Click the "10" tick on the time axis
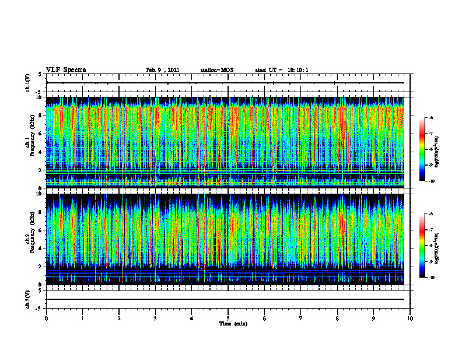 pyautogui.click(x=410, y=318)
